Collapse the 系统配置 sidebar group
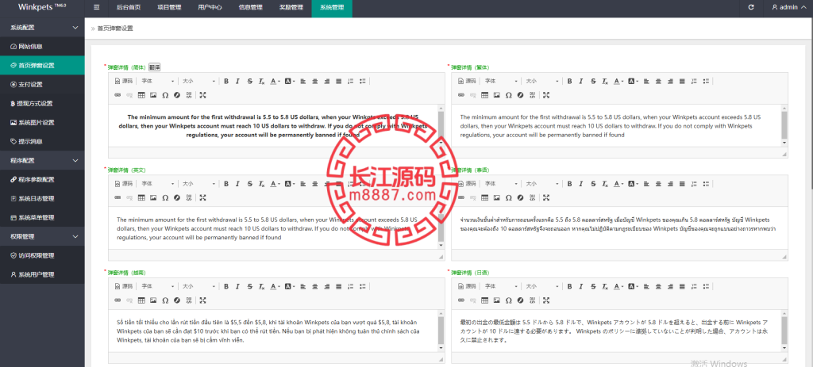 tap(42, 28)
